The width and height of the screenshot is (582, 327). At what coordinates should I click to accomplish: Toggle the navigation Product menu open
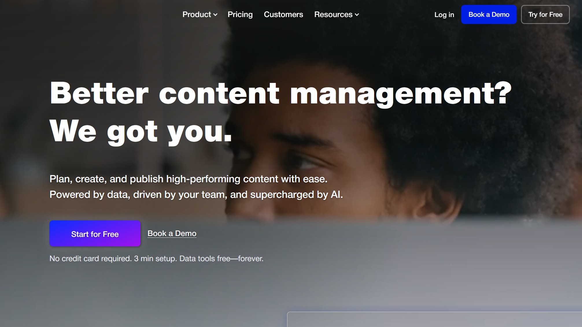(x=200, y=14)
